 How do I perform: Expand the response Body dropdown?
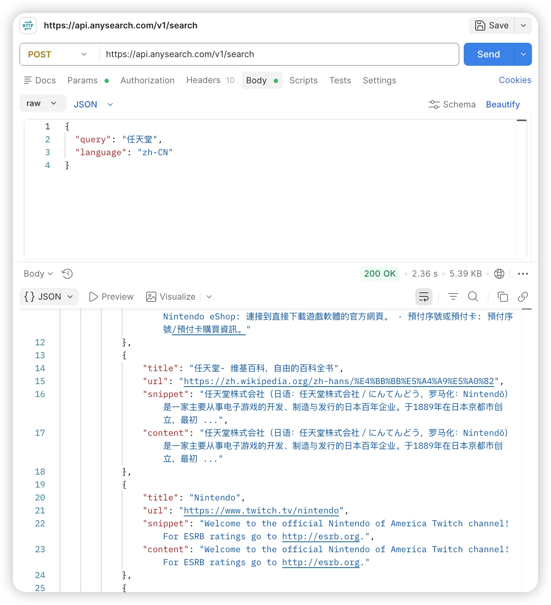(38, 274)
